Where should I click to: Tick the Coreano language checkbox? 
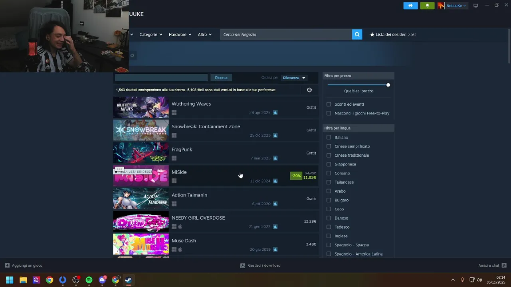pyautogui.click(x=329, y=173)
